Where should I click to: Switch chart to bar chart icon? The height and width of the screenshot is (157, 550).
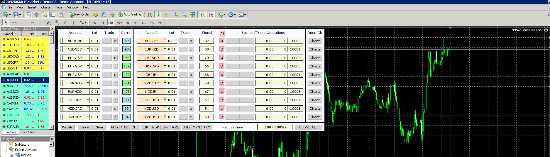coord(150,14)
